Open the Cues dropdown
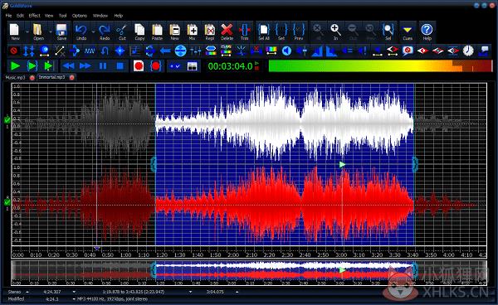 (x=408, y=31)
